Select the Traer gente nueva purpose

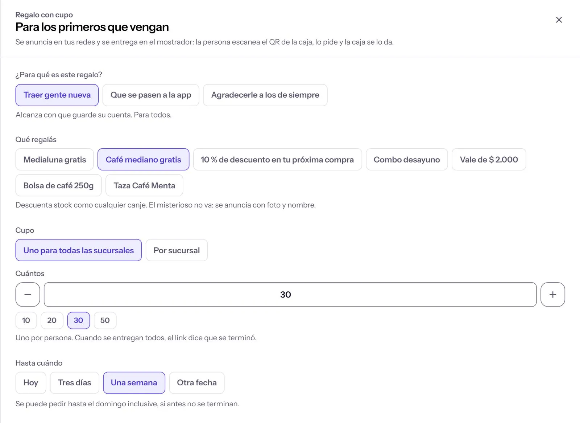pyautogui.click(x=57, y=95)
